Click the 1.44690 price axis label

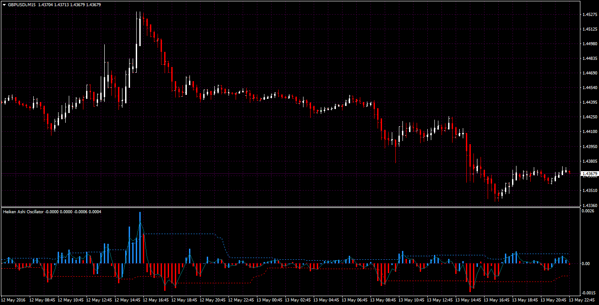pos(590,73)
